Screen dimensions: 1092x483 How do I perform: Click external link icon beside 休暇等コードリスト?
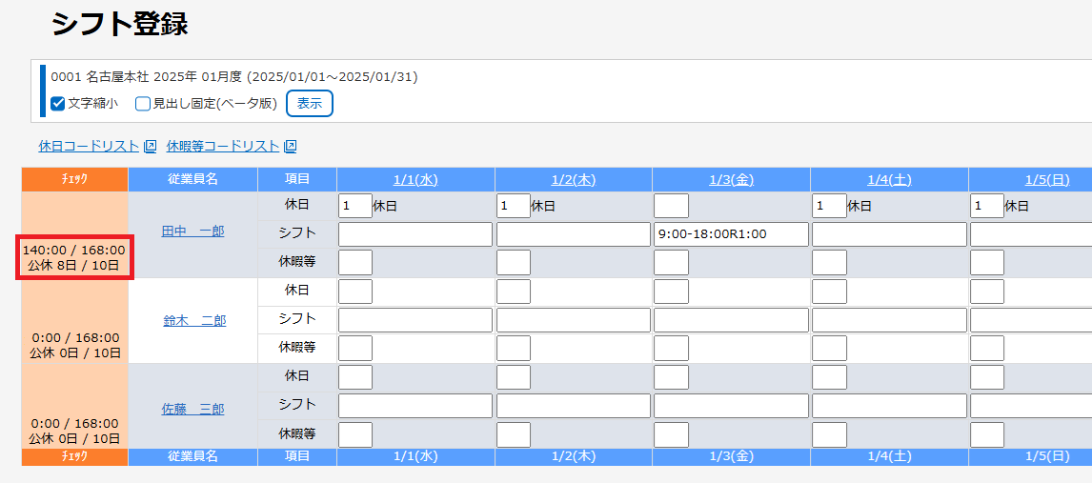[x=291, y=147]
